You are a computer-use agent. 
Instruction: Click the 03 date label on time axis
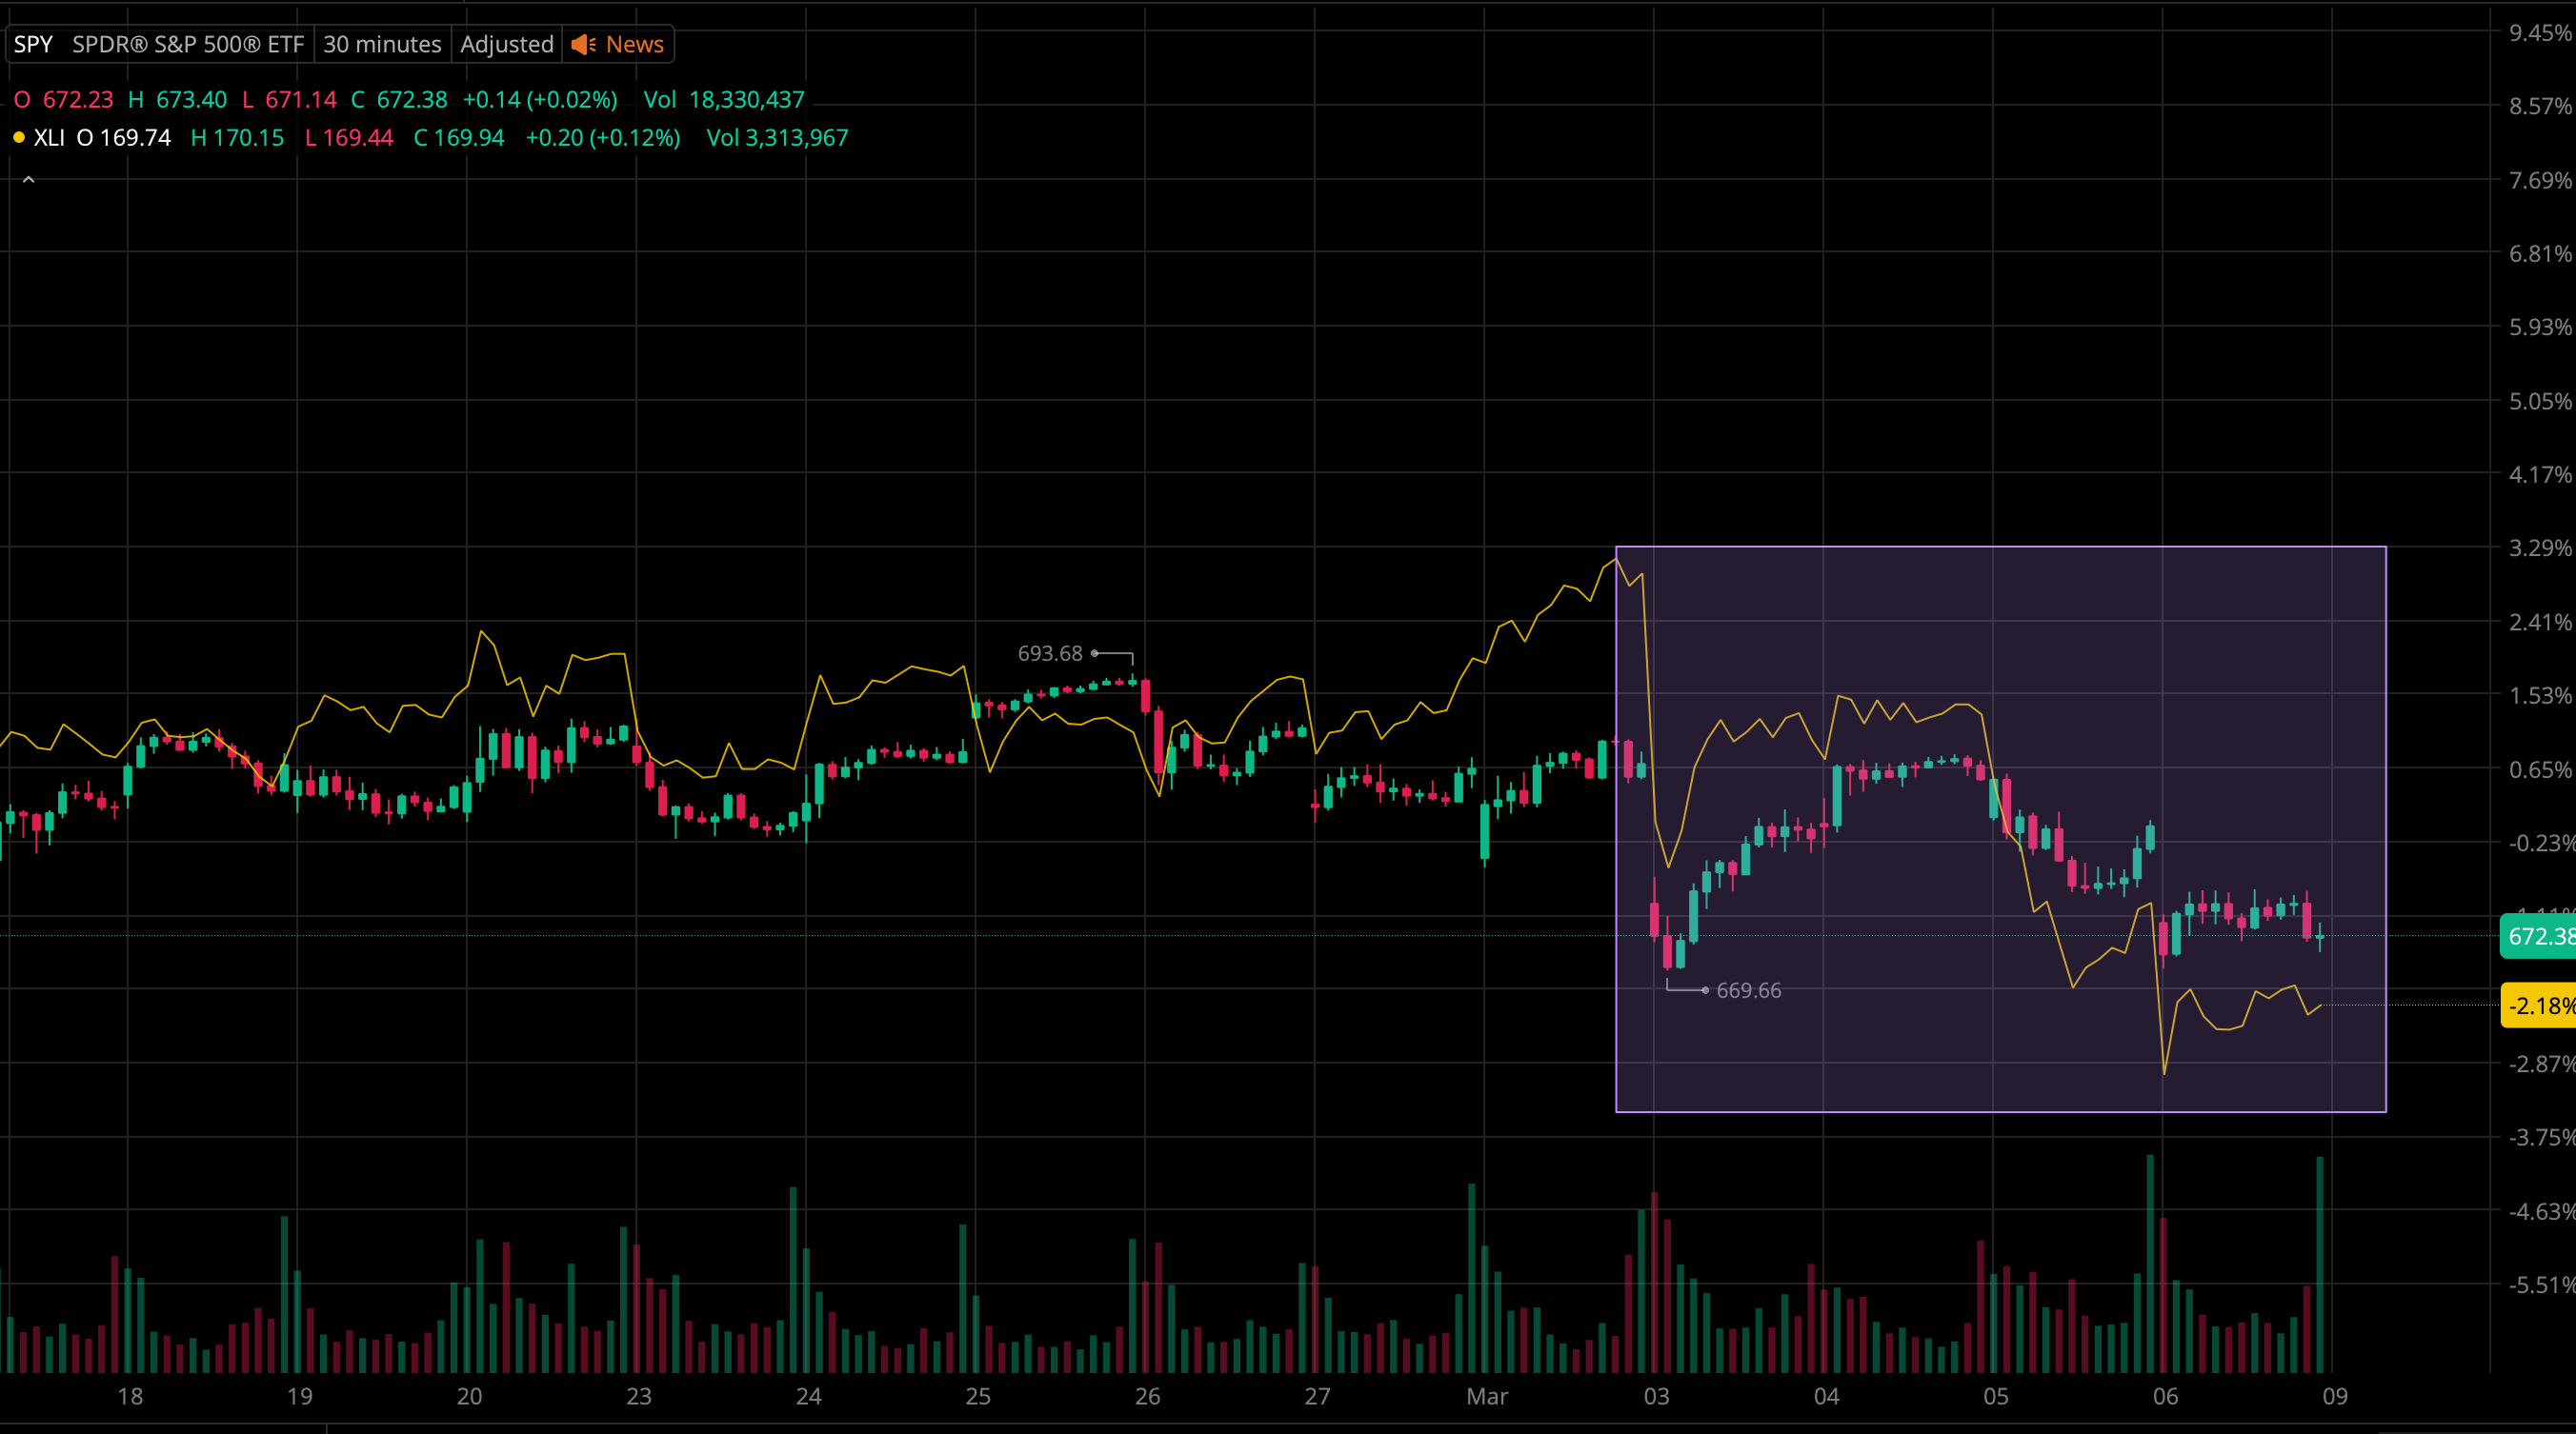1657,1396
